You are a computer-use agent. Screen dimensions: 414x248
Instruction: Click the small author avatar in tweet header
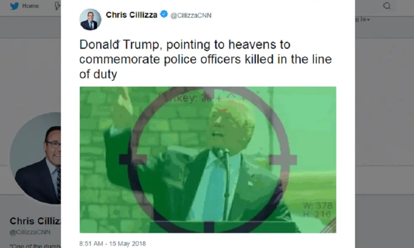click(x=90, y=19)
